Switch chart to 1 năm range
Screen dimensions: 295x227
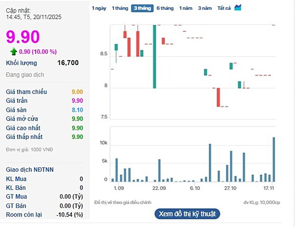(186, 8)
